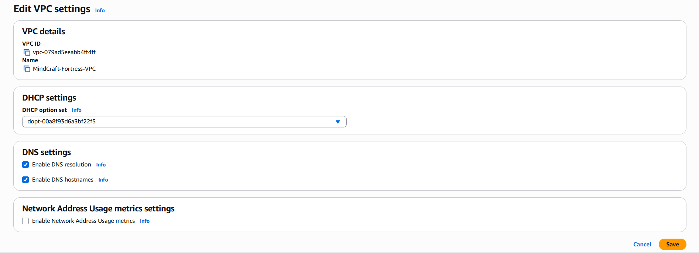Copy the VPC ID value
Viewport: 699px width, 253px height.
tap(27, 52)
